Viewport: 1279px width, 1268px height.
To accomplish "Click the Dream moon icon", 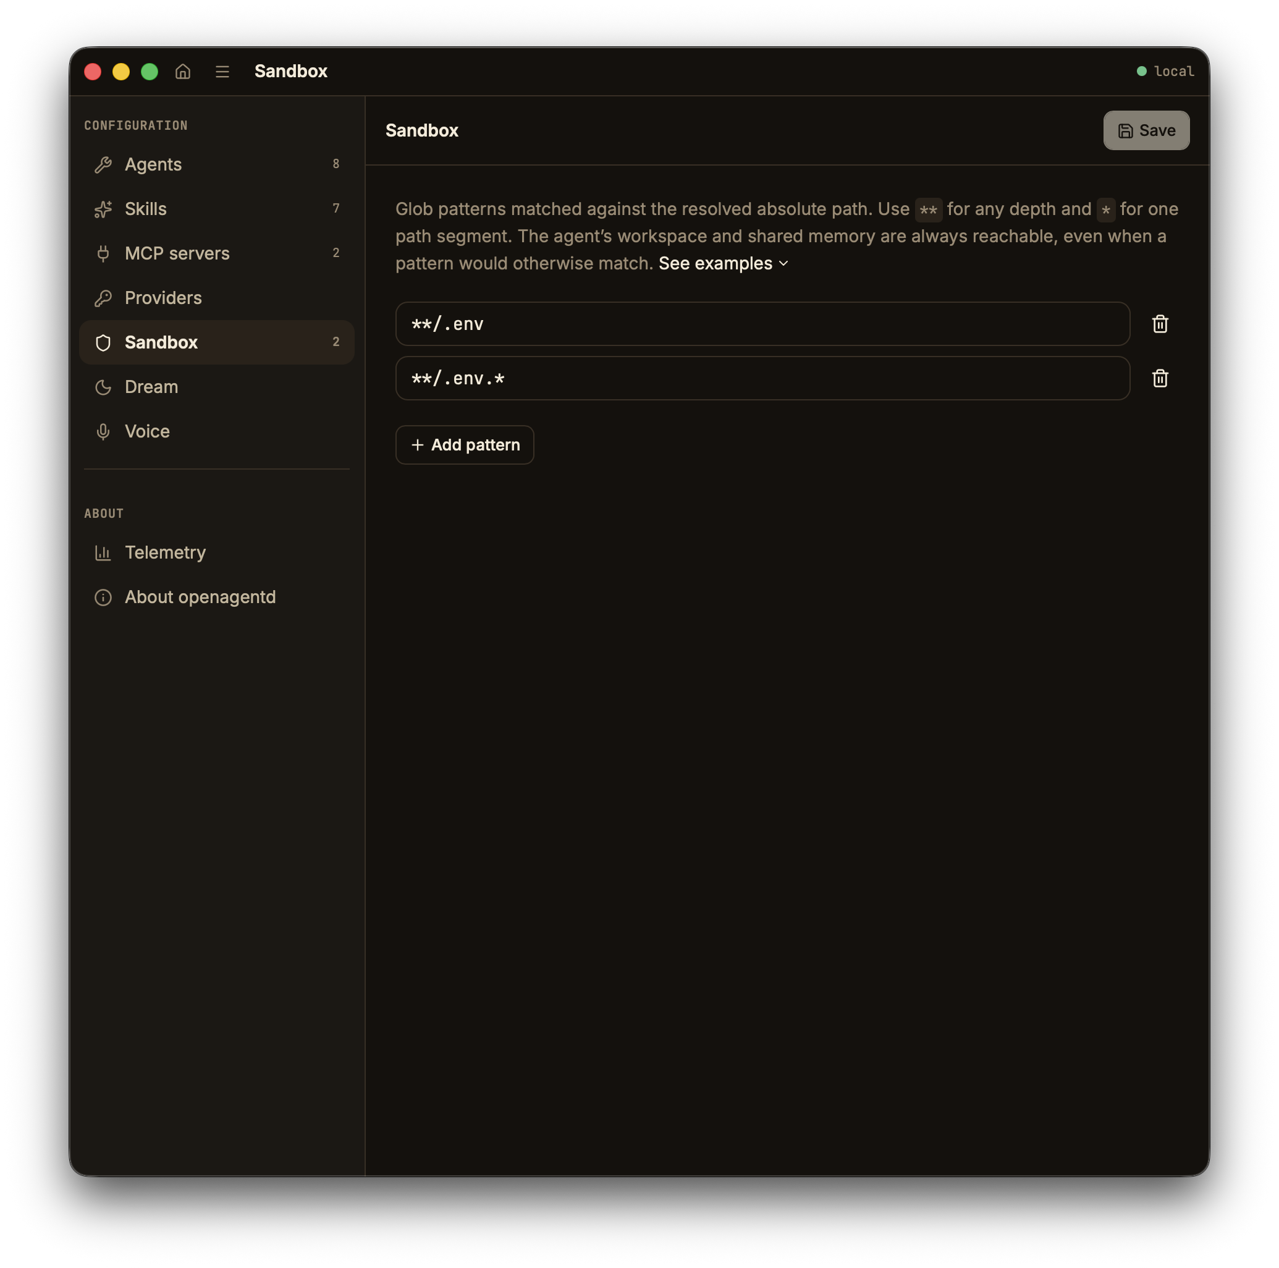I will coord(103,387).
